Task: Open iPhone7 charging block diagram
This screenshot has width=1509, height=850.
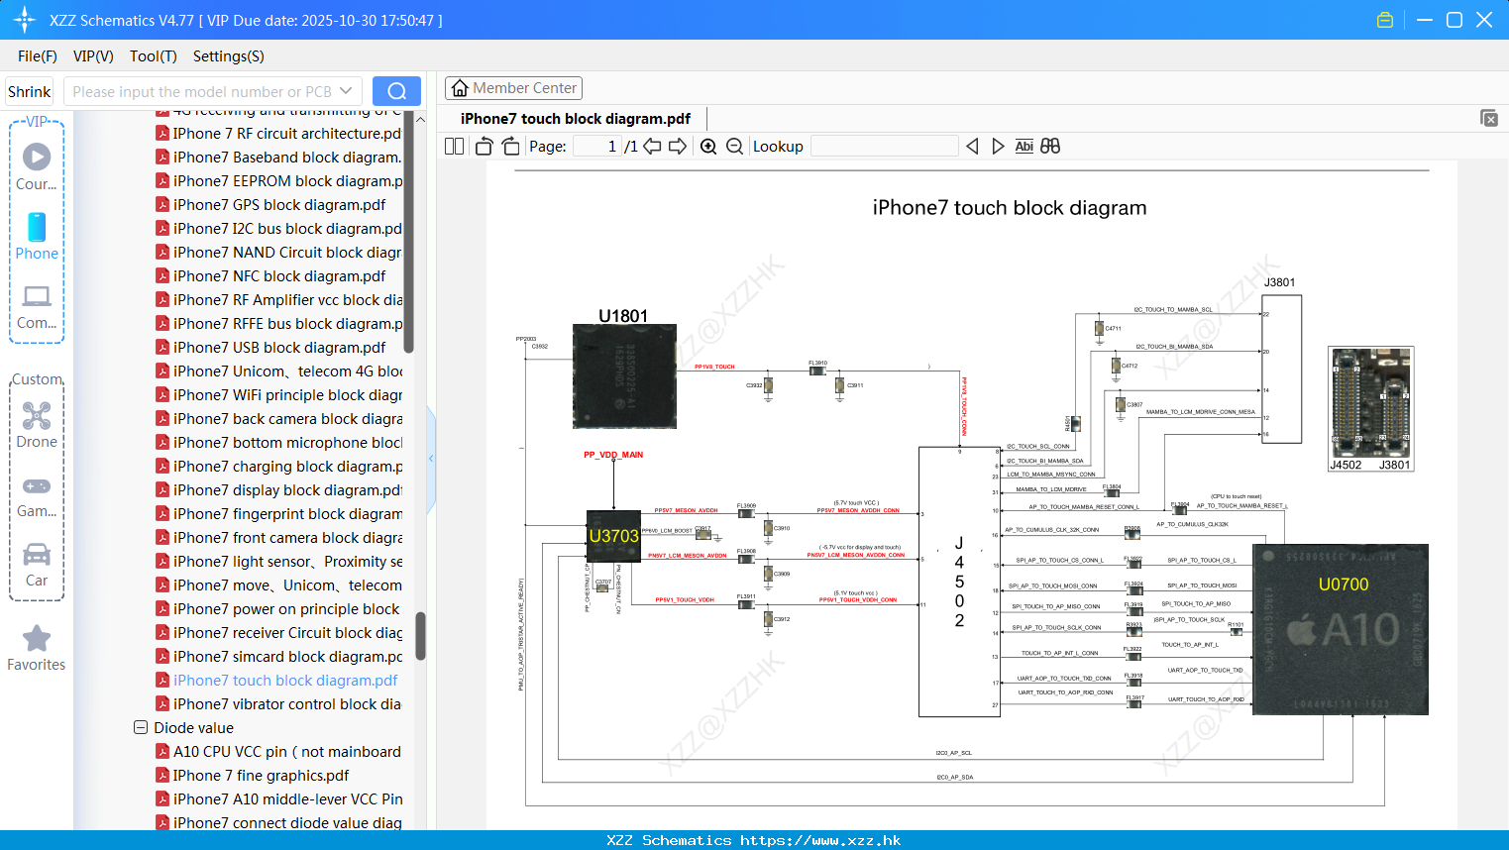Action: [x=279, y=466]
